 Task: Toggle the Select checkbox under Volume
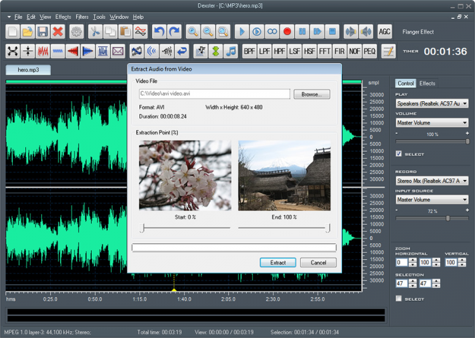(398, 154)
